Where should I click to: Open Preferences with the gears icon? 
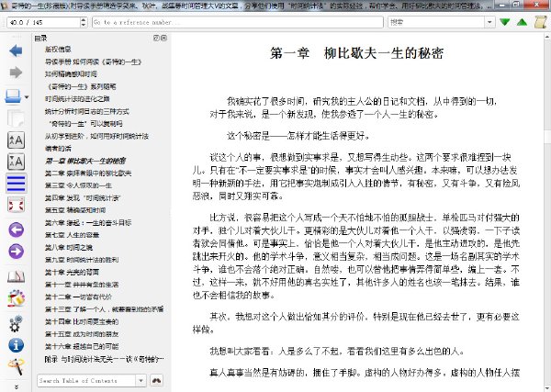tap(16, 323)
